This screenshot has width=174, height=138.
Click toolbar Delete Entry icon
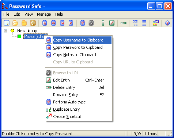tap(124, 23)
